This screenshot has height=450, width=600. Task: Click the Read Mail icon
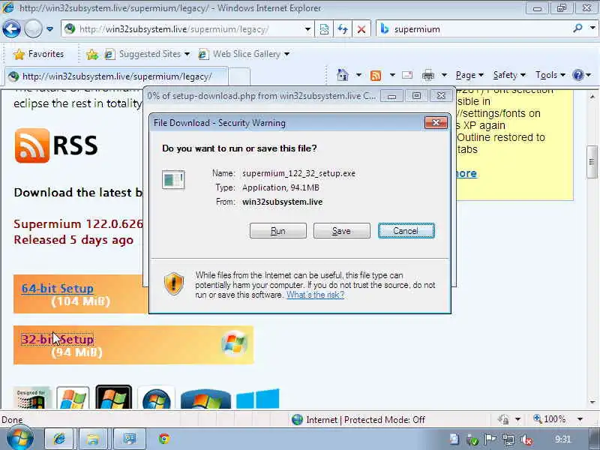coord(407,75)
